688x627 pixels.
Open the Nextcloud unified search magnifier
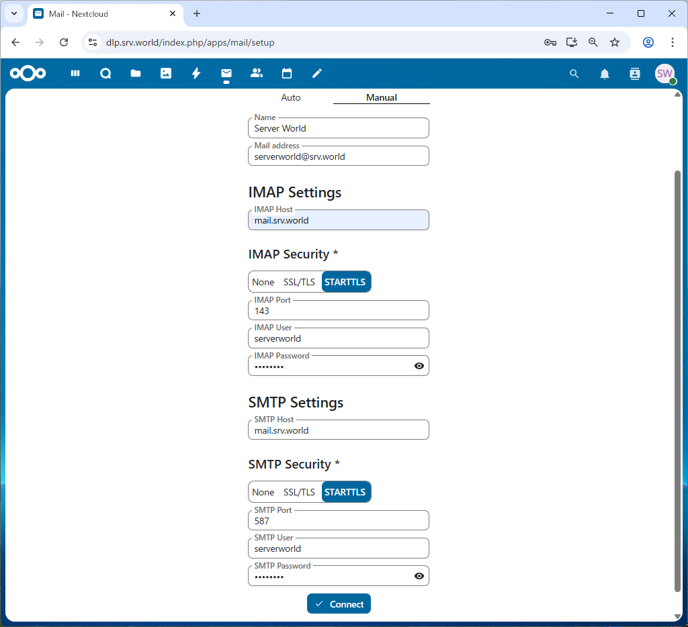click(x=574, y=74)
